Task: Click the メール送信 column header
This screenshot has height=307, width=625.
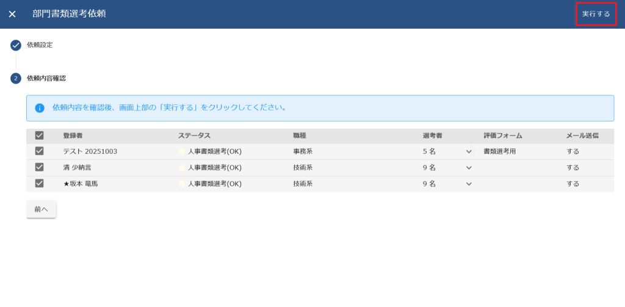Action: click(582, 135)
